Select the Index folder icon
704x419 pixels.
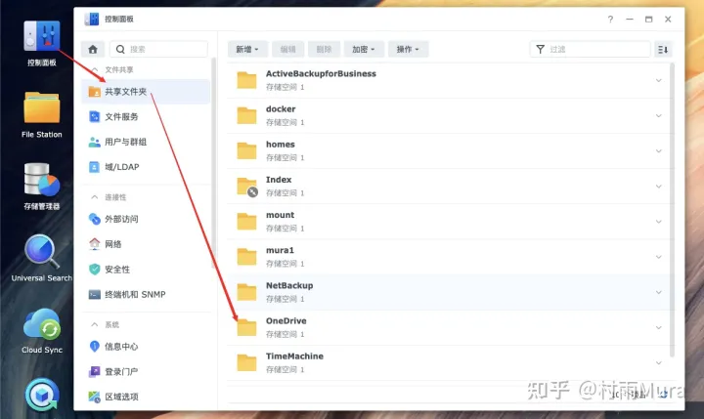[247, 187]
